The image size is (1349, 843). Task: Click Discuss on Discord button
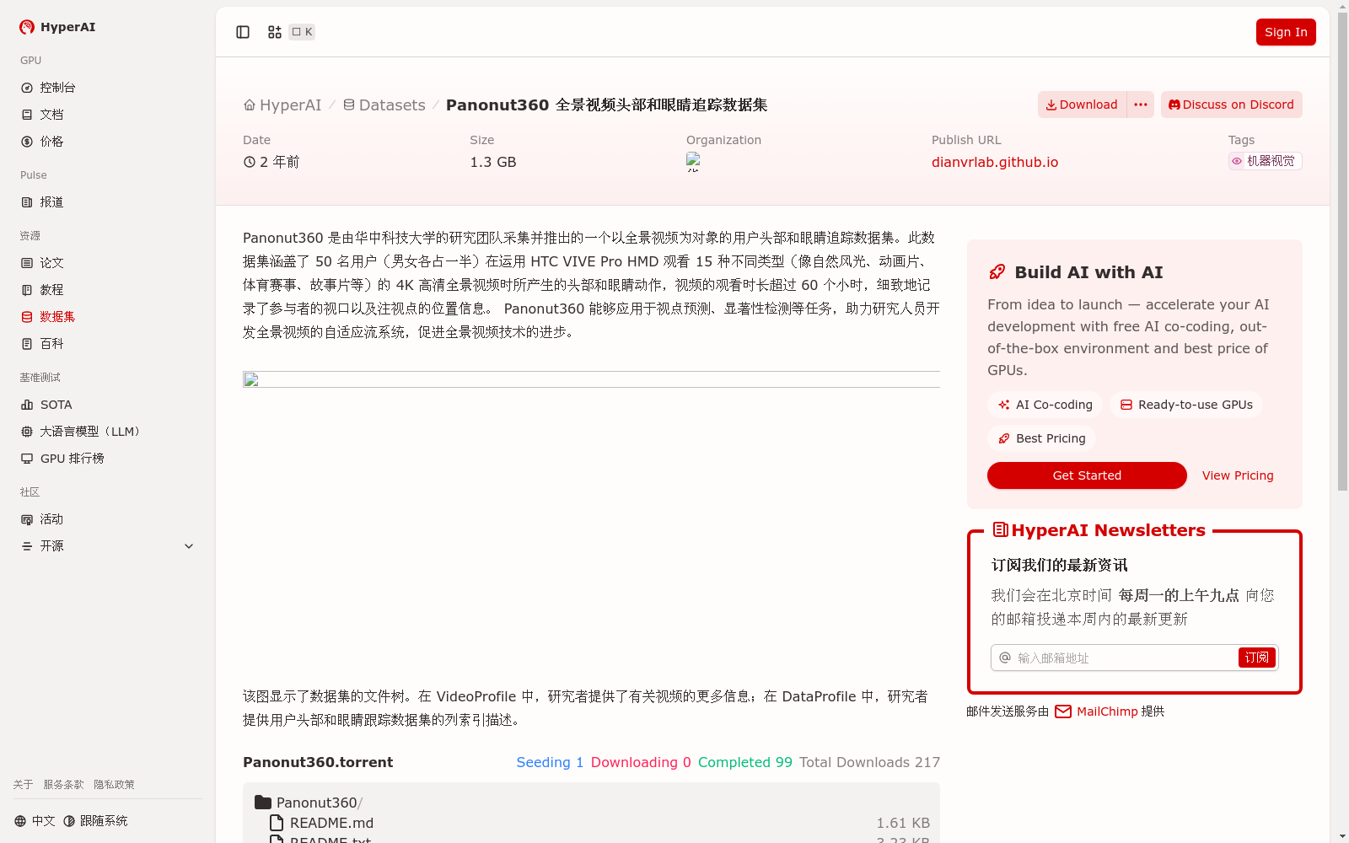tap(1232, 105)
